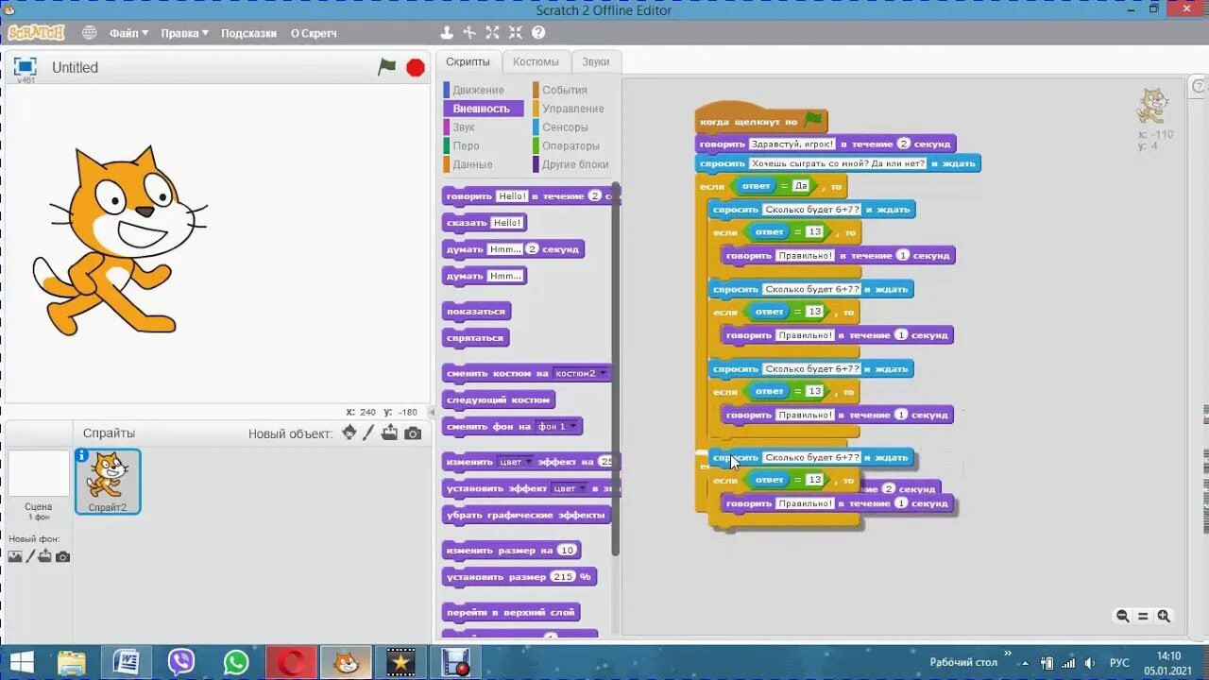Click the block help question mark icon
The height and width of the screenshot is (680, 1209).
538,32
